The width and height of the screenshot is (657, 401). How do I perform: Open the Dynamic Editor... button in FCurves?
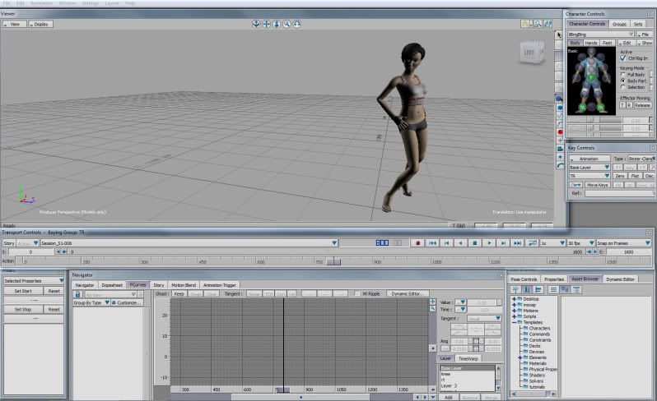tap(408, 294)
